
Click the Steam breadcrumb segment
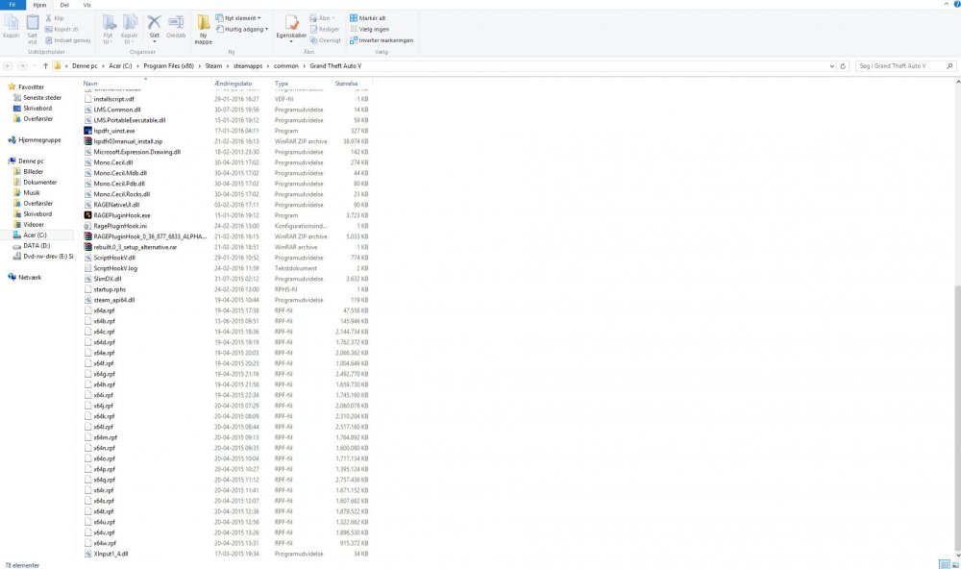(x=213, y=65)
